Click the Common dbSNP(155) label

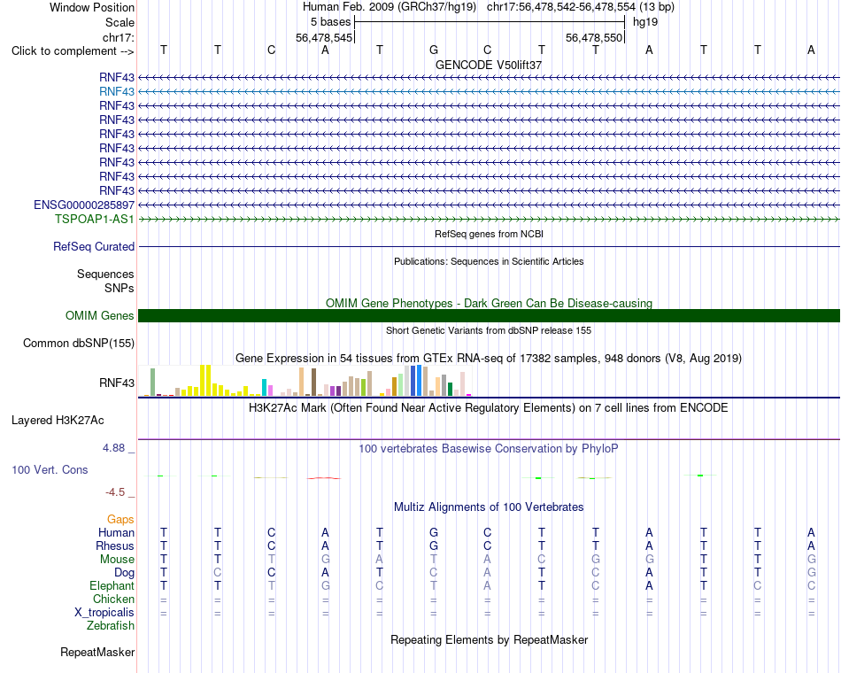[78, 343]
